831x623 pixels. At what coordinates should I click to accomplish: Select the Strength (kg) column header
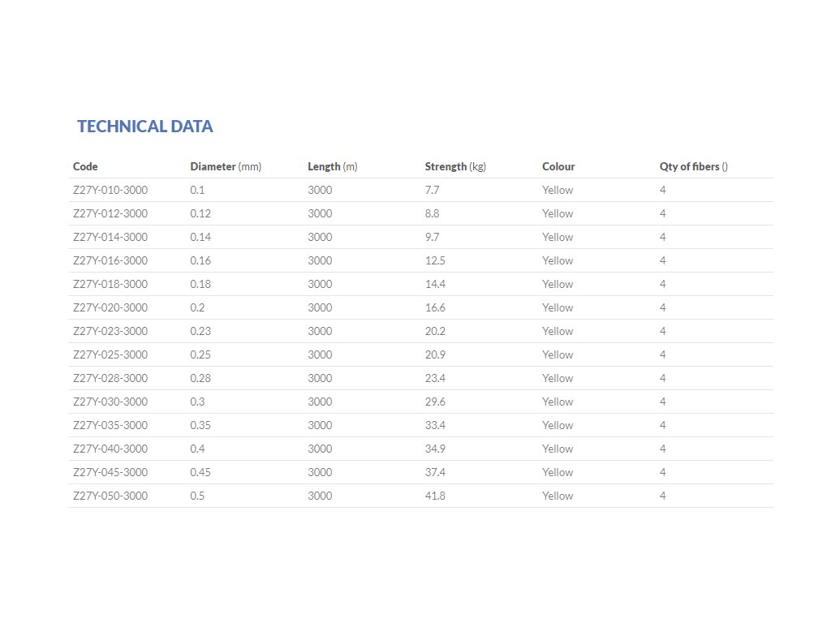(454, 166)
